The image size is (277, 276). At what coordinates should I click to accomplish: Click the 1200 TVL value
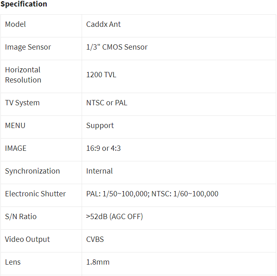101,75
